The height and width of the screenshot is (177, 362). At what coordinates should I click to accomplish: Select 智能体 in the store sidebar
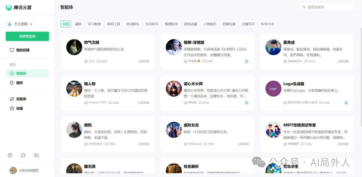27,73
